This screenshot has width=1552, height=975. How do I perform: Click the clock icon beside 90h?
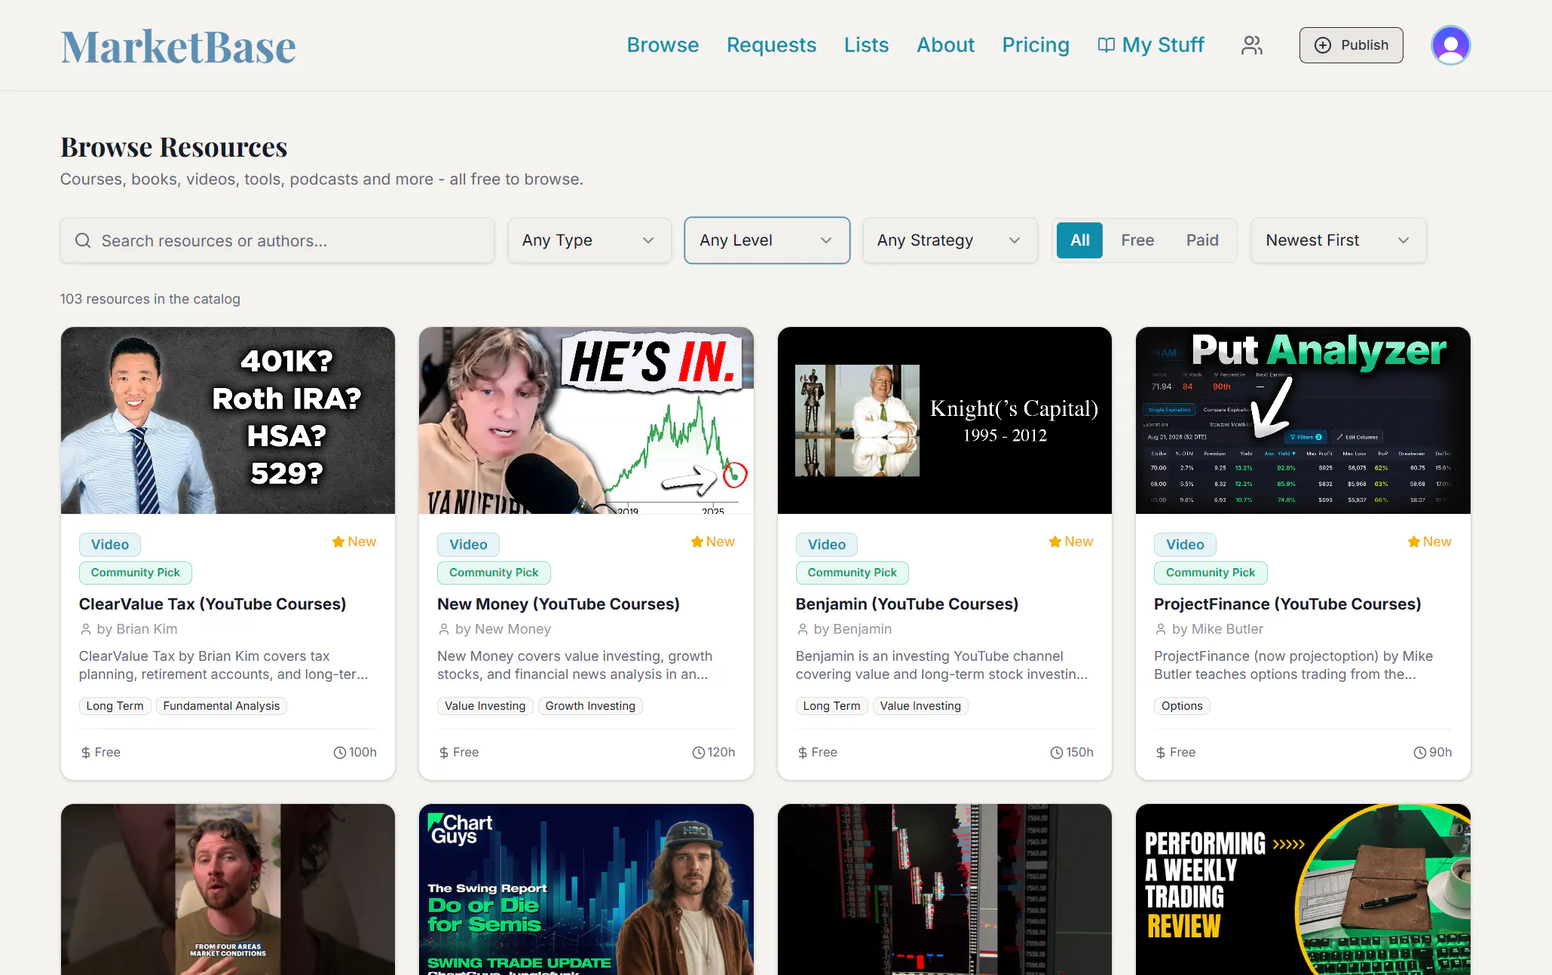click(1420, 753)
